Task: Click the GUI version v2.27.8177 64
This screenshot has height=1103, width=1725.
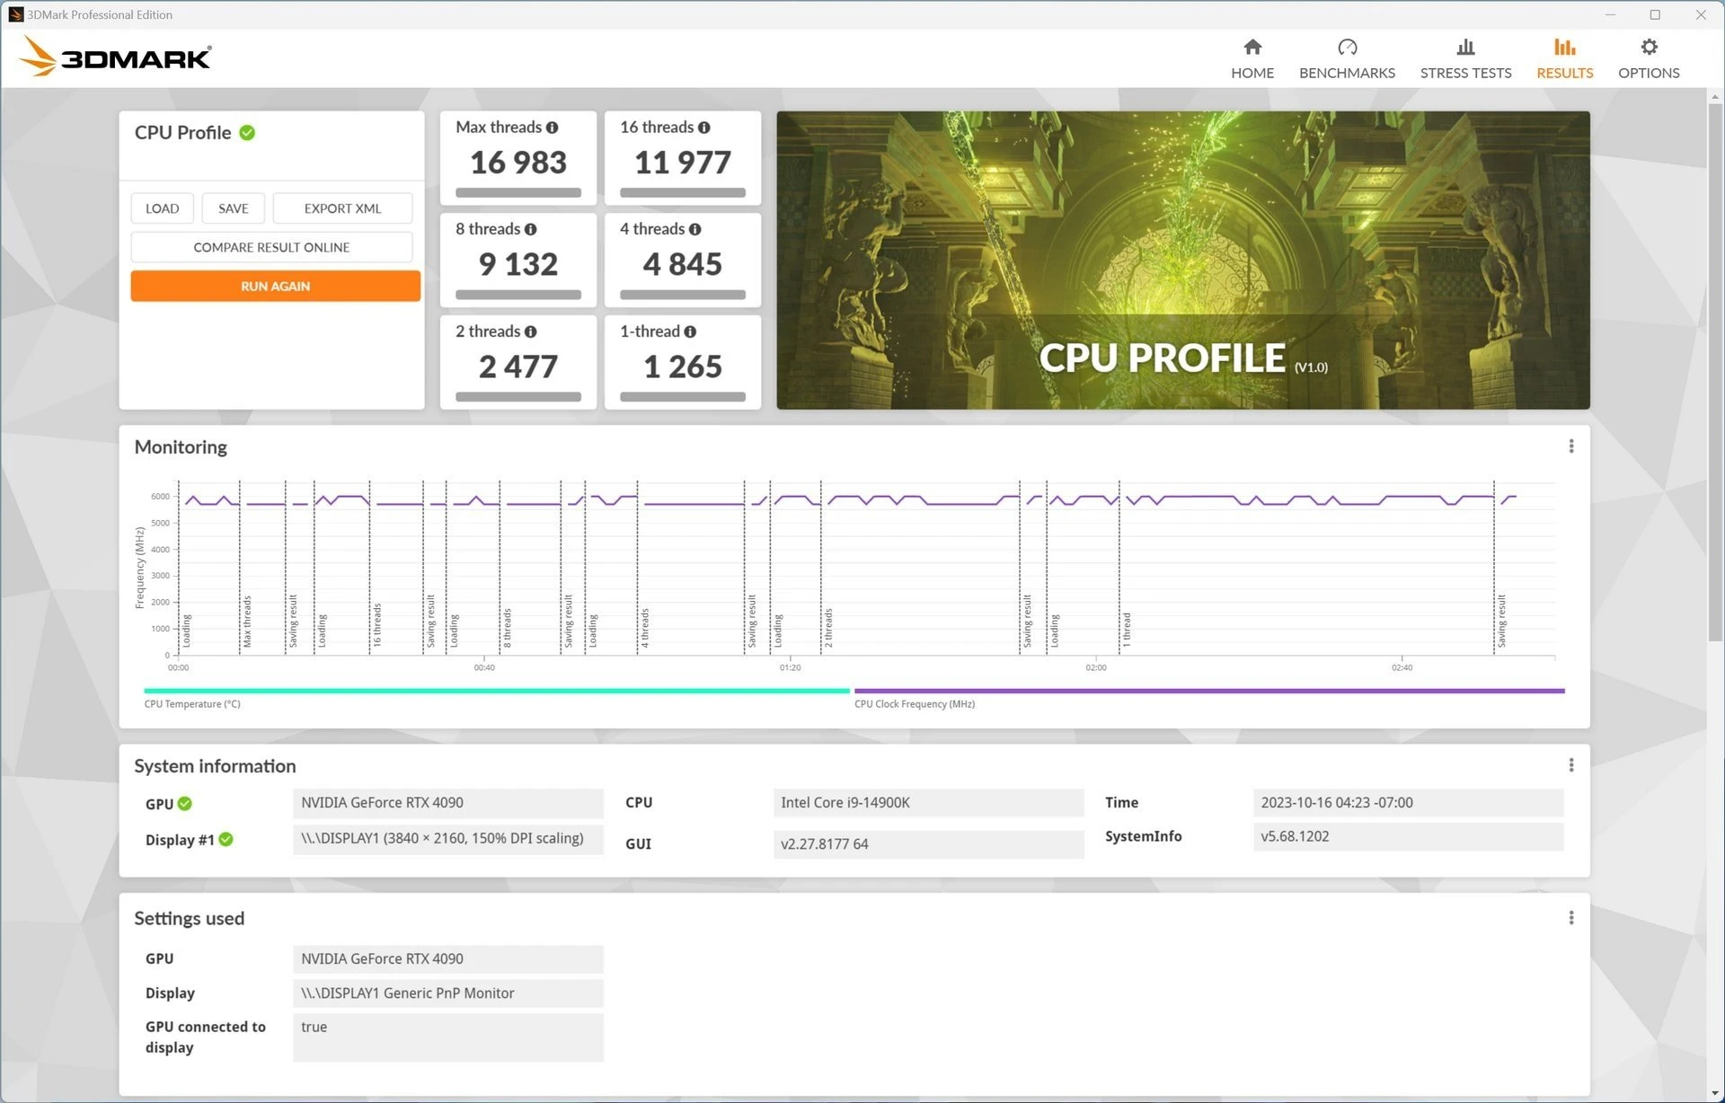Action: coord(928,843)
